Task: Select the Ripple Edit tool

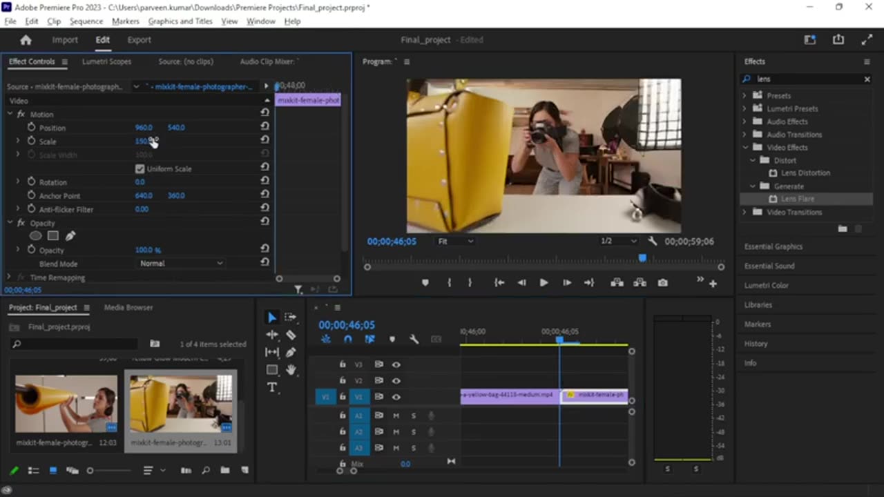Action: [272, 335]
